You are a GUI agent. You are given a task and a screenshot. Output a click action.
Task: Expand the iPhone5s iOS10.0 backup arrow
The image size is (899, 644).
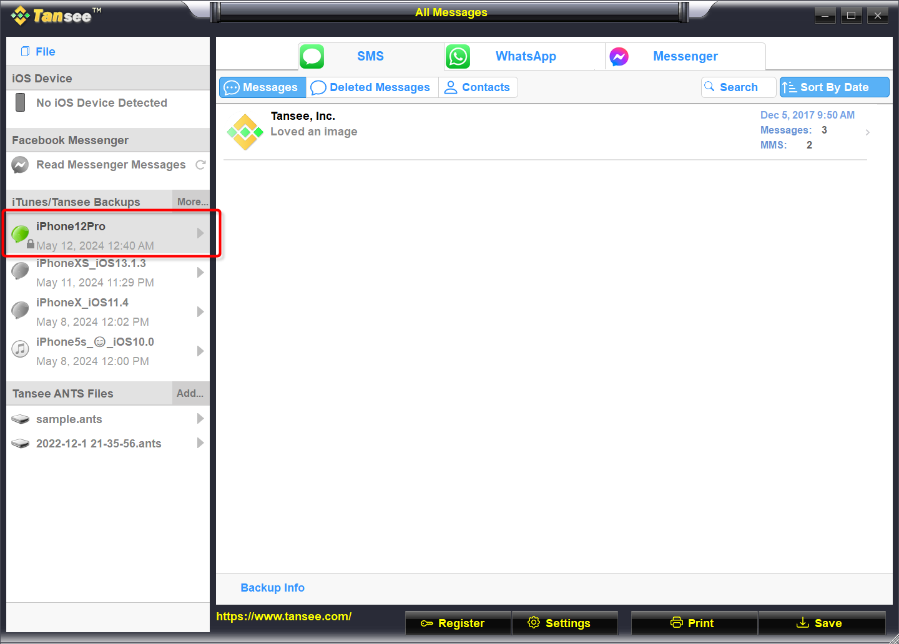(200, 351)
